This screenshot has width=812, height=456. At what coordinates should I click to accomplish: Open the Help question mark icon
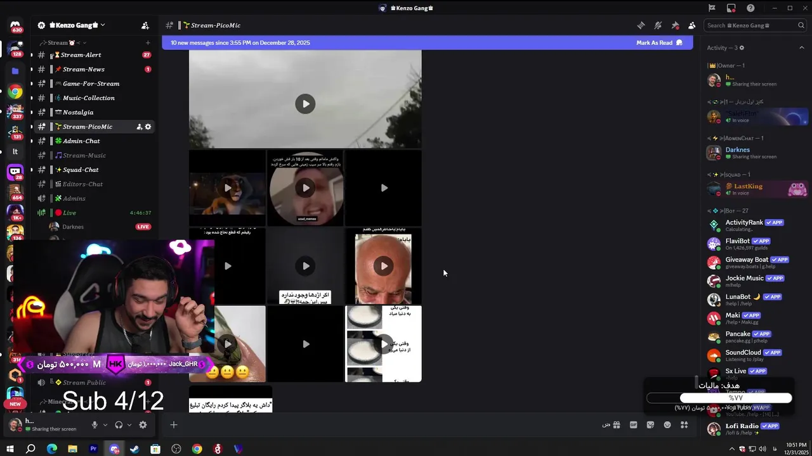coord(750,8)
